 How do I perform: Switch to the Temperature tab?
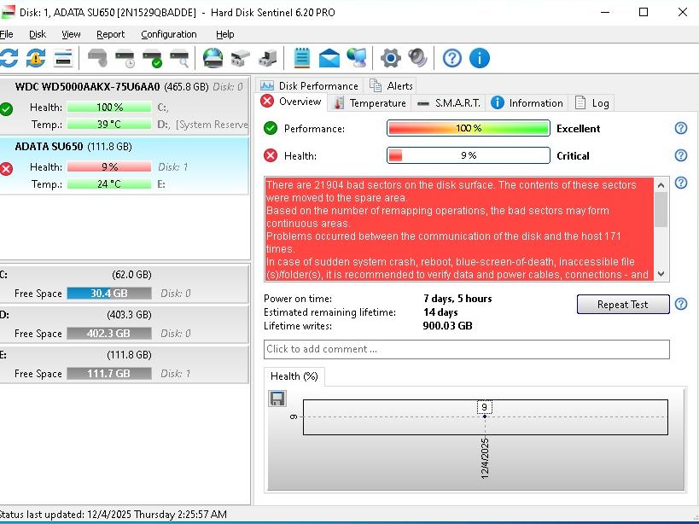(x=370, y=103)
